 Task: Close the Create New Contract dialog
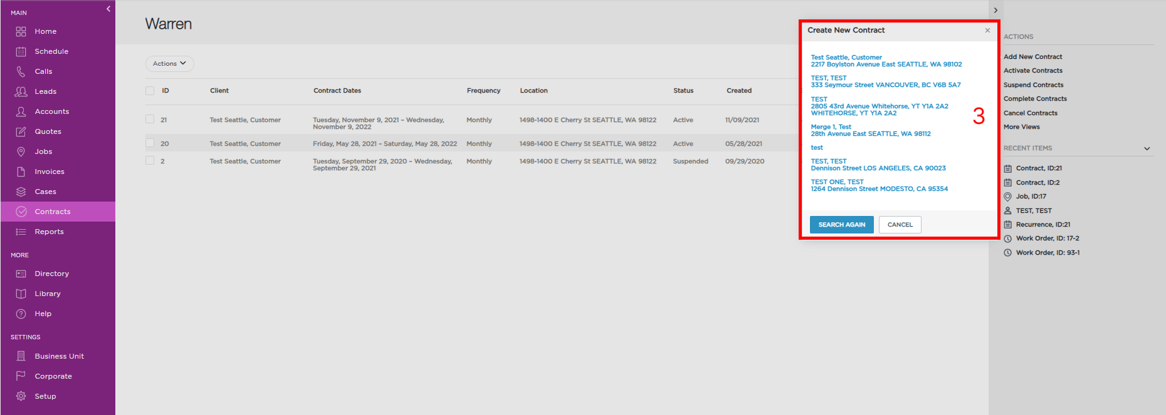987,30
